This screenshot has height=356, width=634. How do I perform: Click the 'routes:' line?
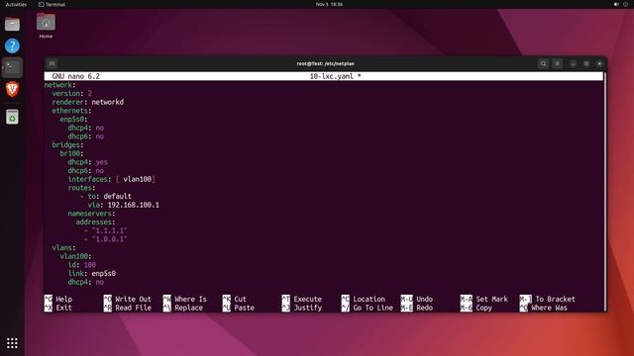[x=81, y=188]
